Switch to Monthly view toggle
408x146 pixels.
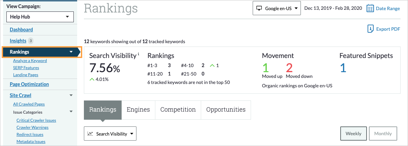[383, 134]
